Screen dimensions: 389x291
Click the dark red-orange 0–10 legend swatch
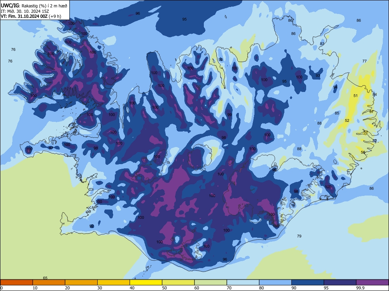pos(16,282)
